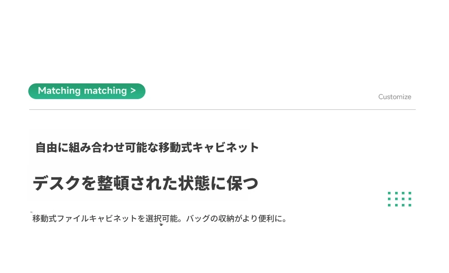449x273 pixels.
Task: Click the sentence 移動式ファイルキャビネットを選択可能。
Action: pos(107,218)
